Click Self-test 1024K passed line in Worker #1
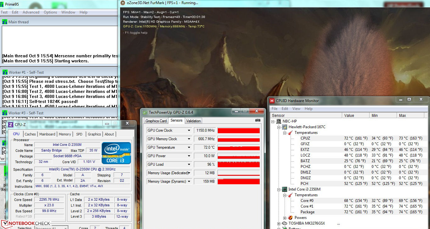 [x=40, y=101]
